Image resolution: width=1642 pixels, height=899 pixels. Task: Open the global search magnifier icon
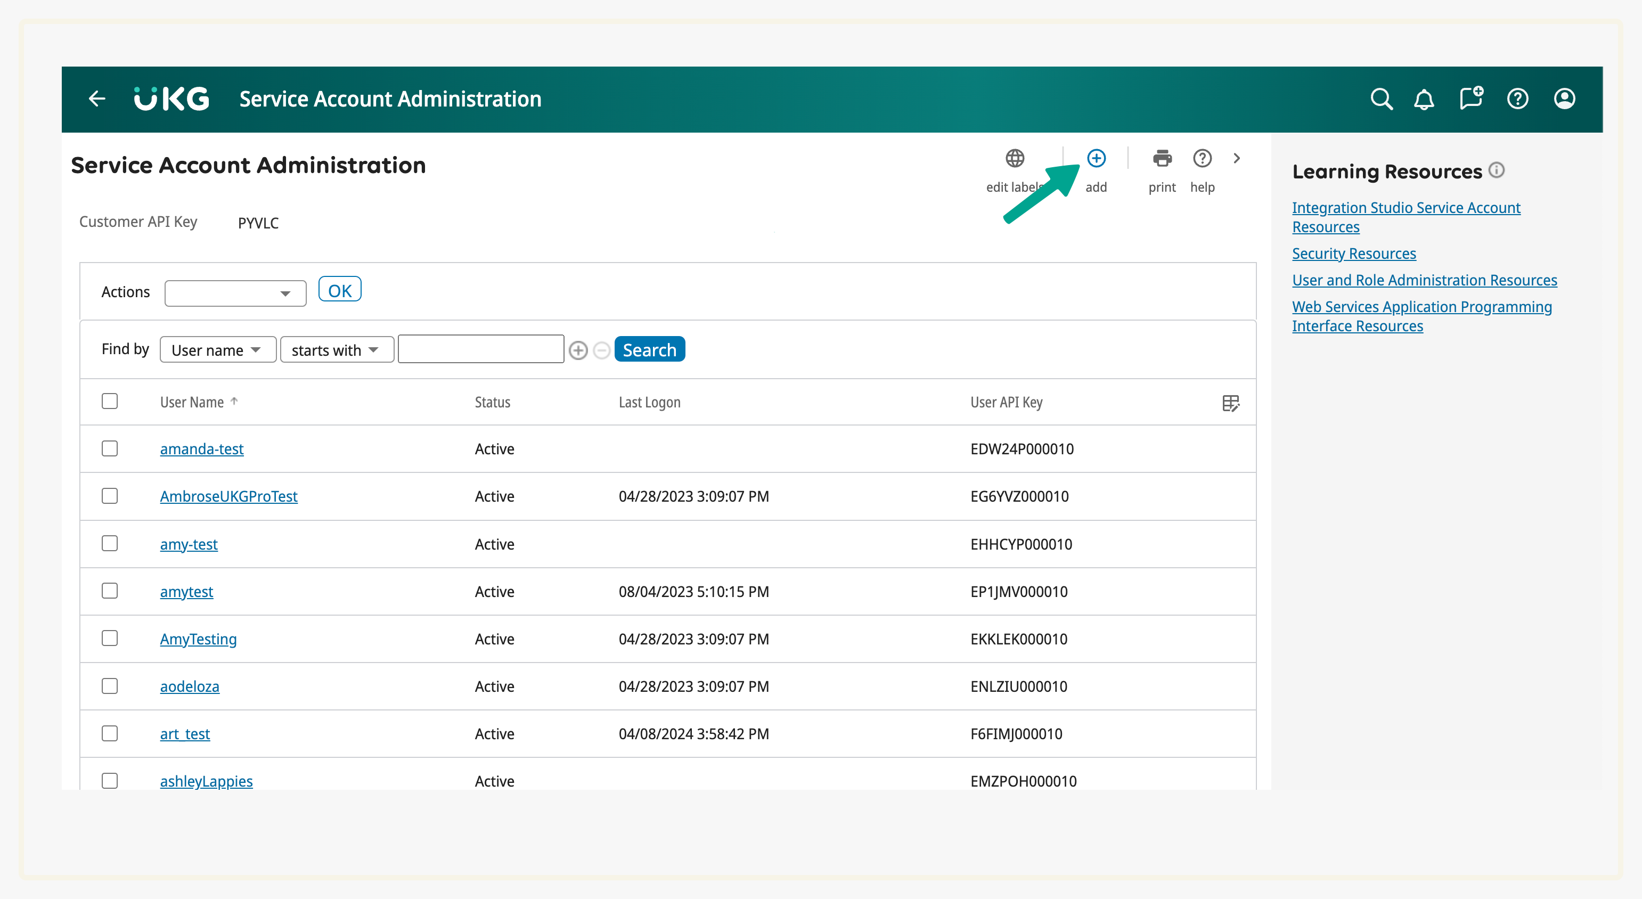(x=1380, y=99)
